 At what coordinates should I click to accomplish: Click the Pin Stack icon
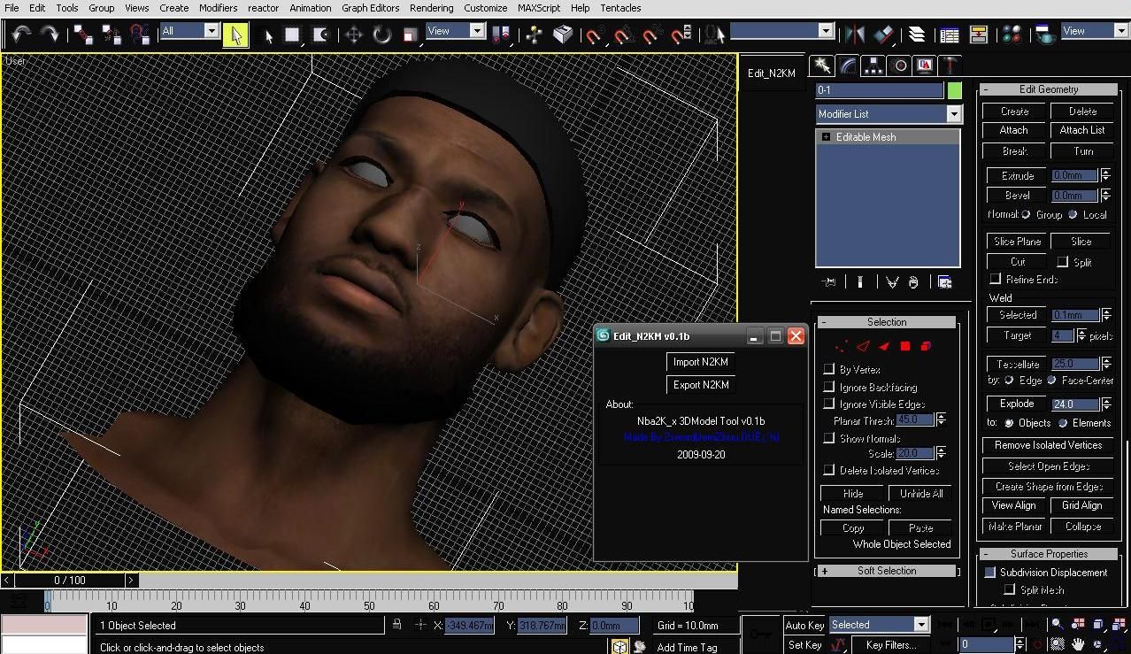tap(828, 282)
